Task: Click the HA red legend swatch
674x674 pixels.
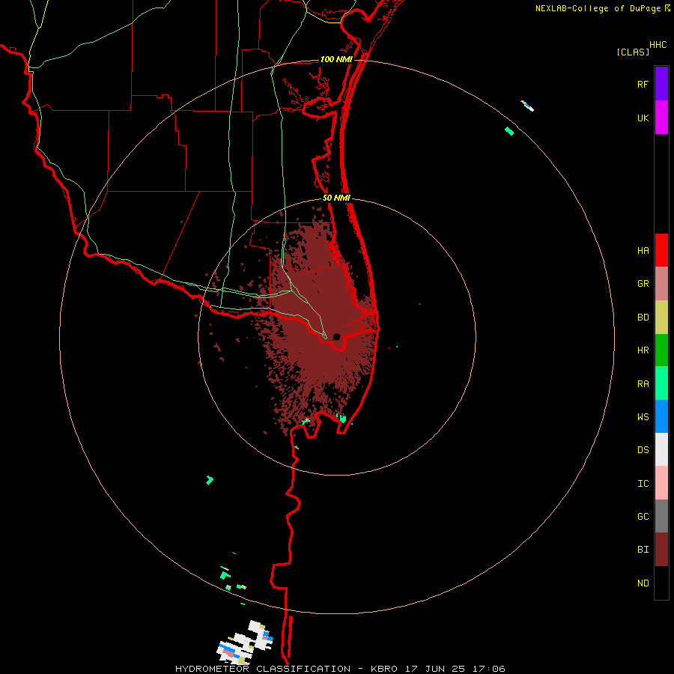Action: [661, 250]
